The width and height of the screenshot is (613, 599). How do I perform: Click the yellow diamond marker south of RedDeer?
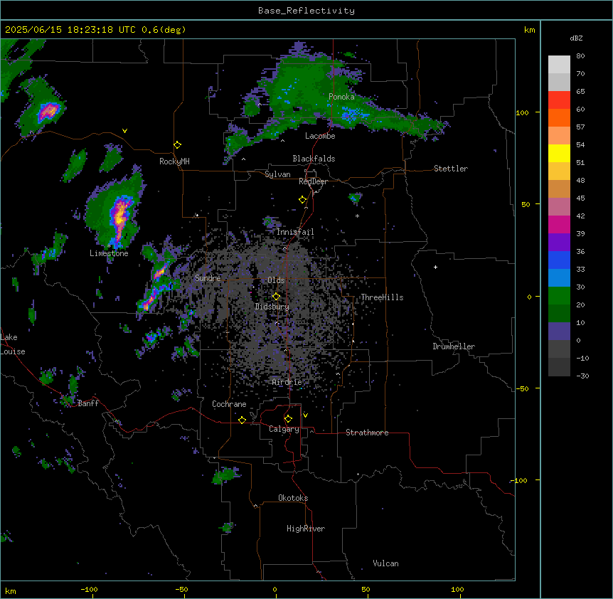point(302,200)
